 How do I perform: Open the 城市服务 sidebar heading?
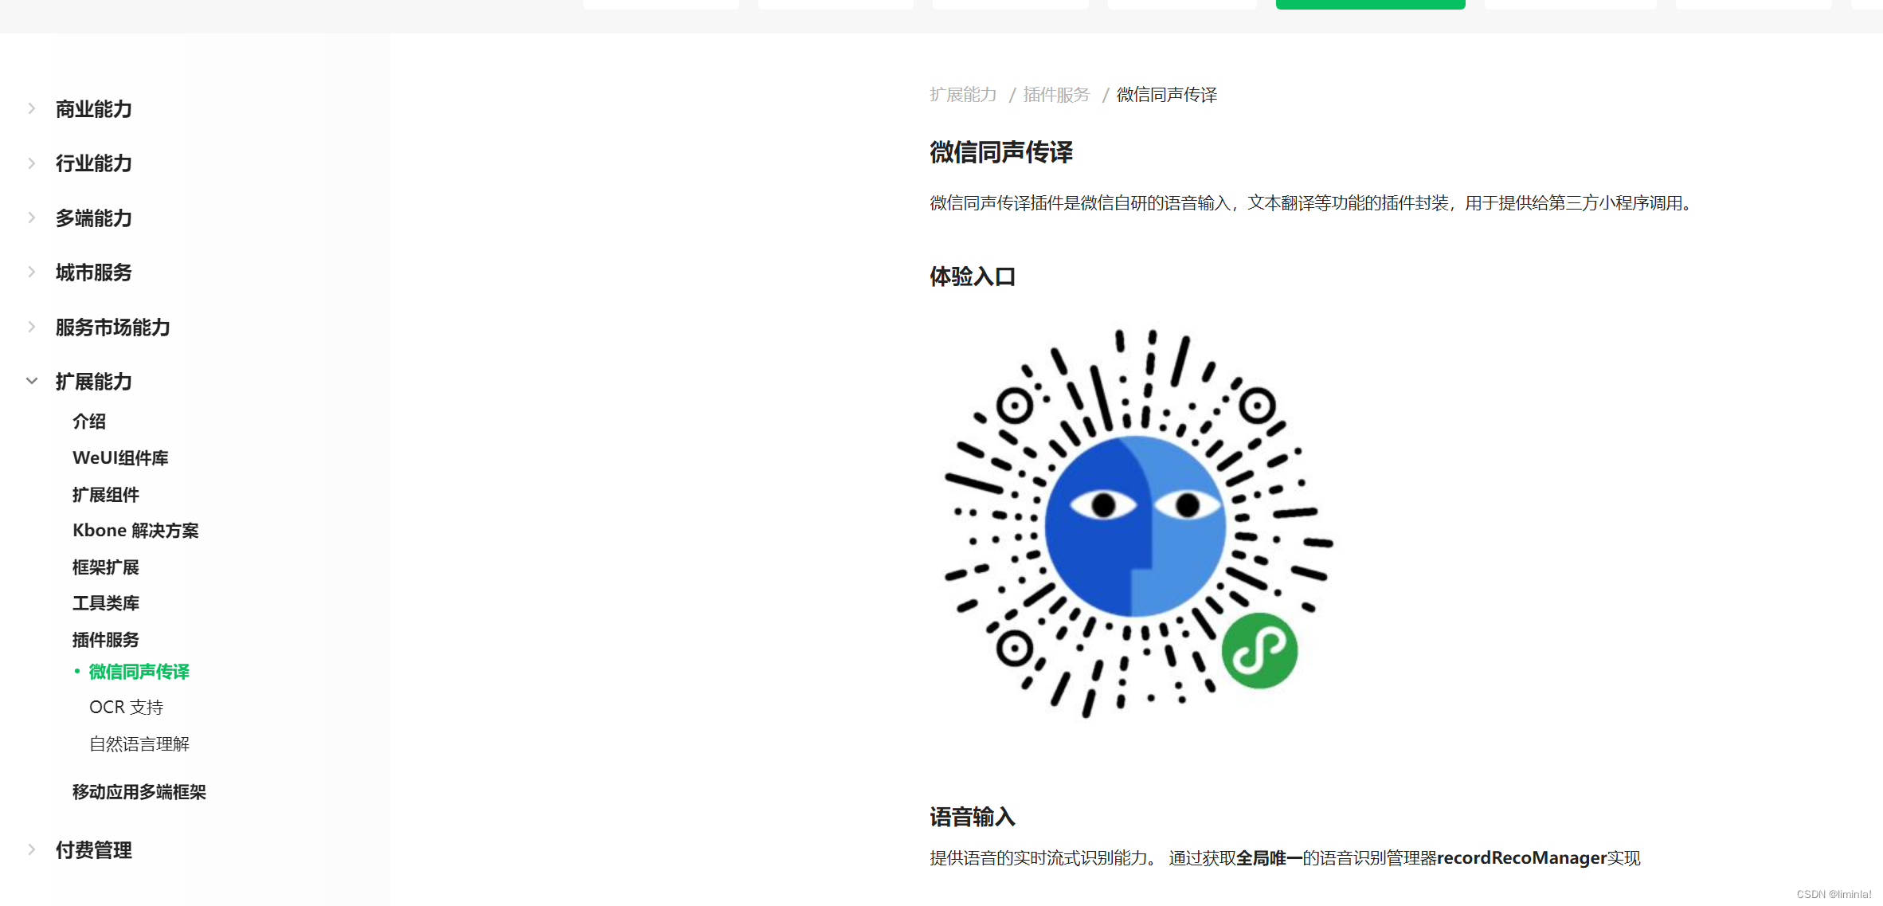[93, 273]
